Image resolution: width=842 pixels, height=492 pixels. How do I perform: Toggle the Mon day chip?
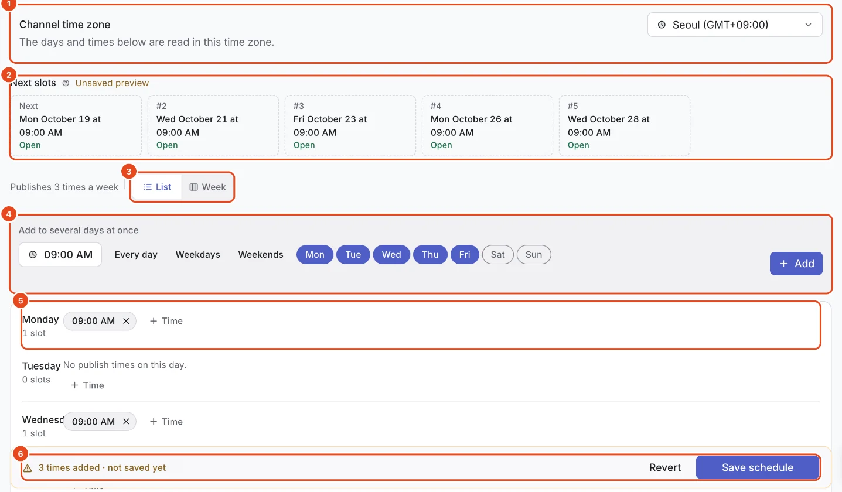315,255
